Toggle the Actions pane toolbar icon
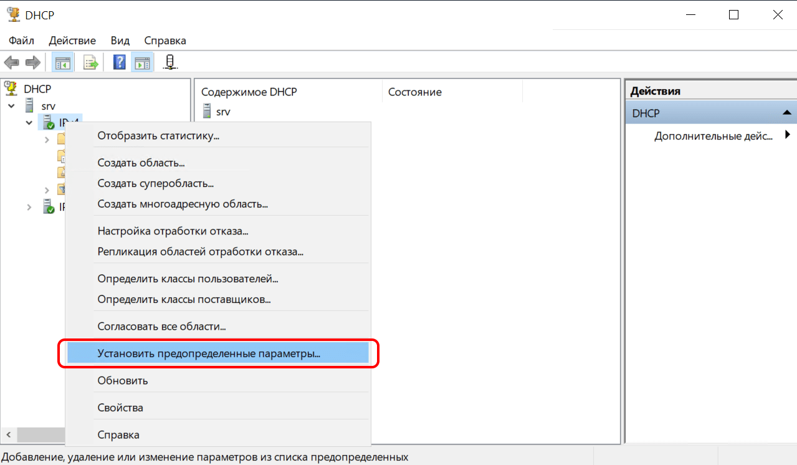797x465 pixels. (x=143, y=62)
